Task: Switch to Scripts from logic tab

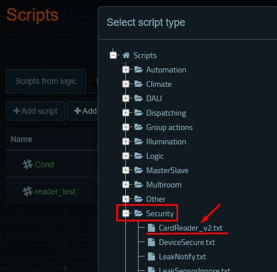Action: coord(46,81)
